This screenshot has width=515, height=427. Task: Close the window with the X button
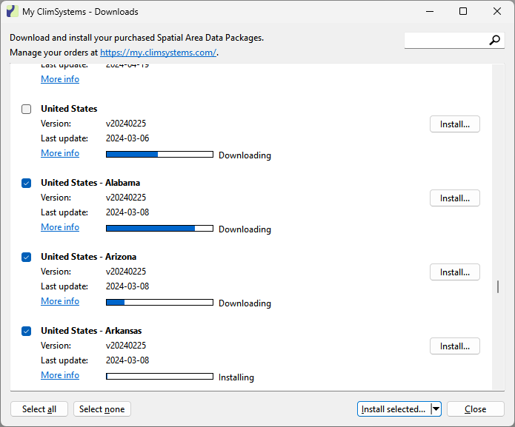[497, 11]
